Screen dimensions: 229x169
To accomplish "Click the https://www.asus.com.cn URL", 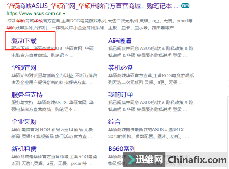I will pos(34,14).
